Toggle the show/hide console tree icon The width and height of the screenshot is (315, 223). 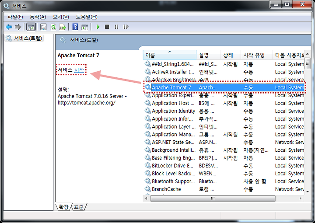31,27
